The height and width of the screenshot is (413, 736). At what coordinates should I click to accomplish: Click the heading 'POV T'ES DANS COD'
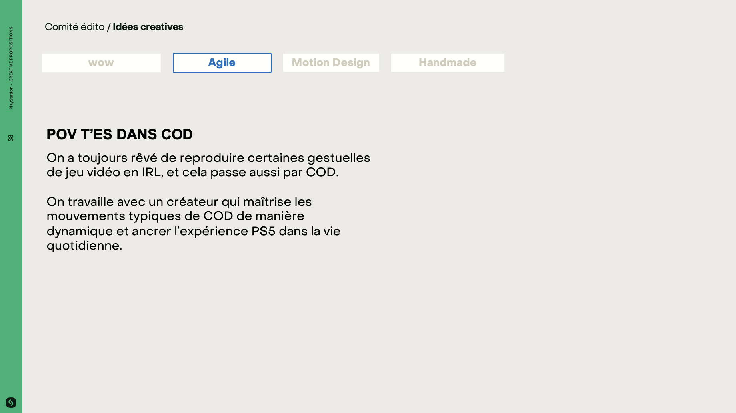[x=120, y=135]
